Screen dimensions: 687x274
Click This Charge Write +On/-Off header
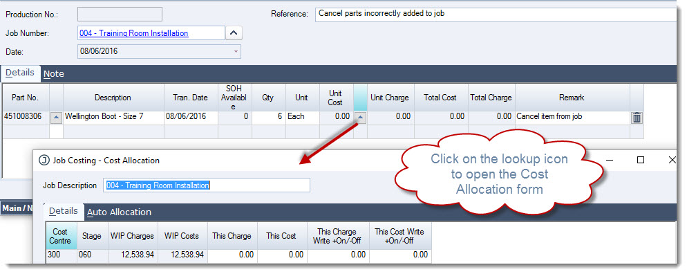click(337, 236)
